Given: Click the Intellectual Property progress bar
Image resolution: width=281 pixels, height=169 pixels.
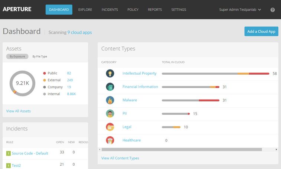Looking at the screenshot, I should point(215,74).
